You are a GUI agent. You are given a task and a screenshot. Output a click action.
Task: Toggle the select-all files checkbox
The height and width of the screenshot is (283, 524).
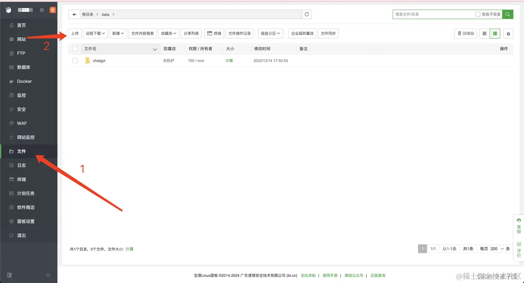click(75, 49)
